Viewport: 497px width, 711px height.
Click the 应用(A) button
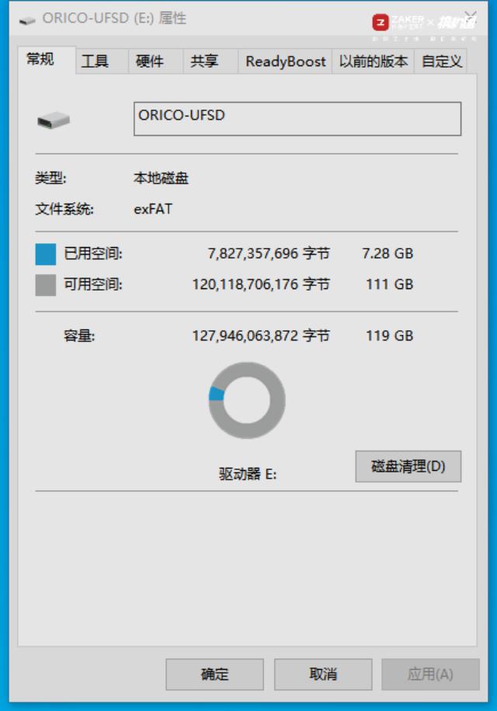[430, 674]
